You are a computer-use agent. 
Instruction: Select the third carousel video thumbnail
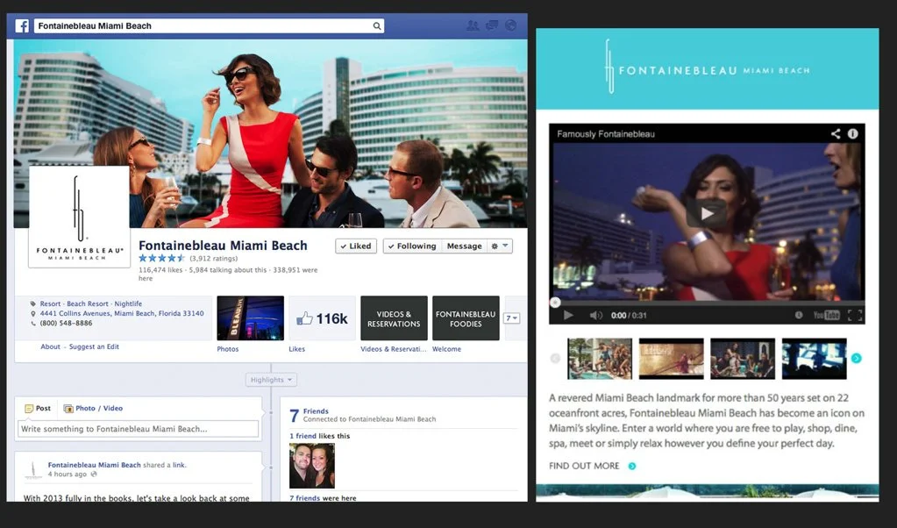coord(743,359)
